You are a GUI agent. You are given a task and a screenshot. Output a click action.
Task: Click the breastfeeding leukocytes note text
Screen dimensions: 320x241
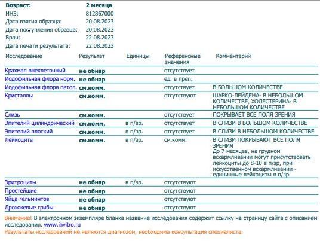click(x=261, y=163)
